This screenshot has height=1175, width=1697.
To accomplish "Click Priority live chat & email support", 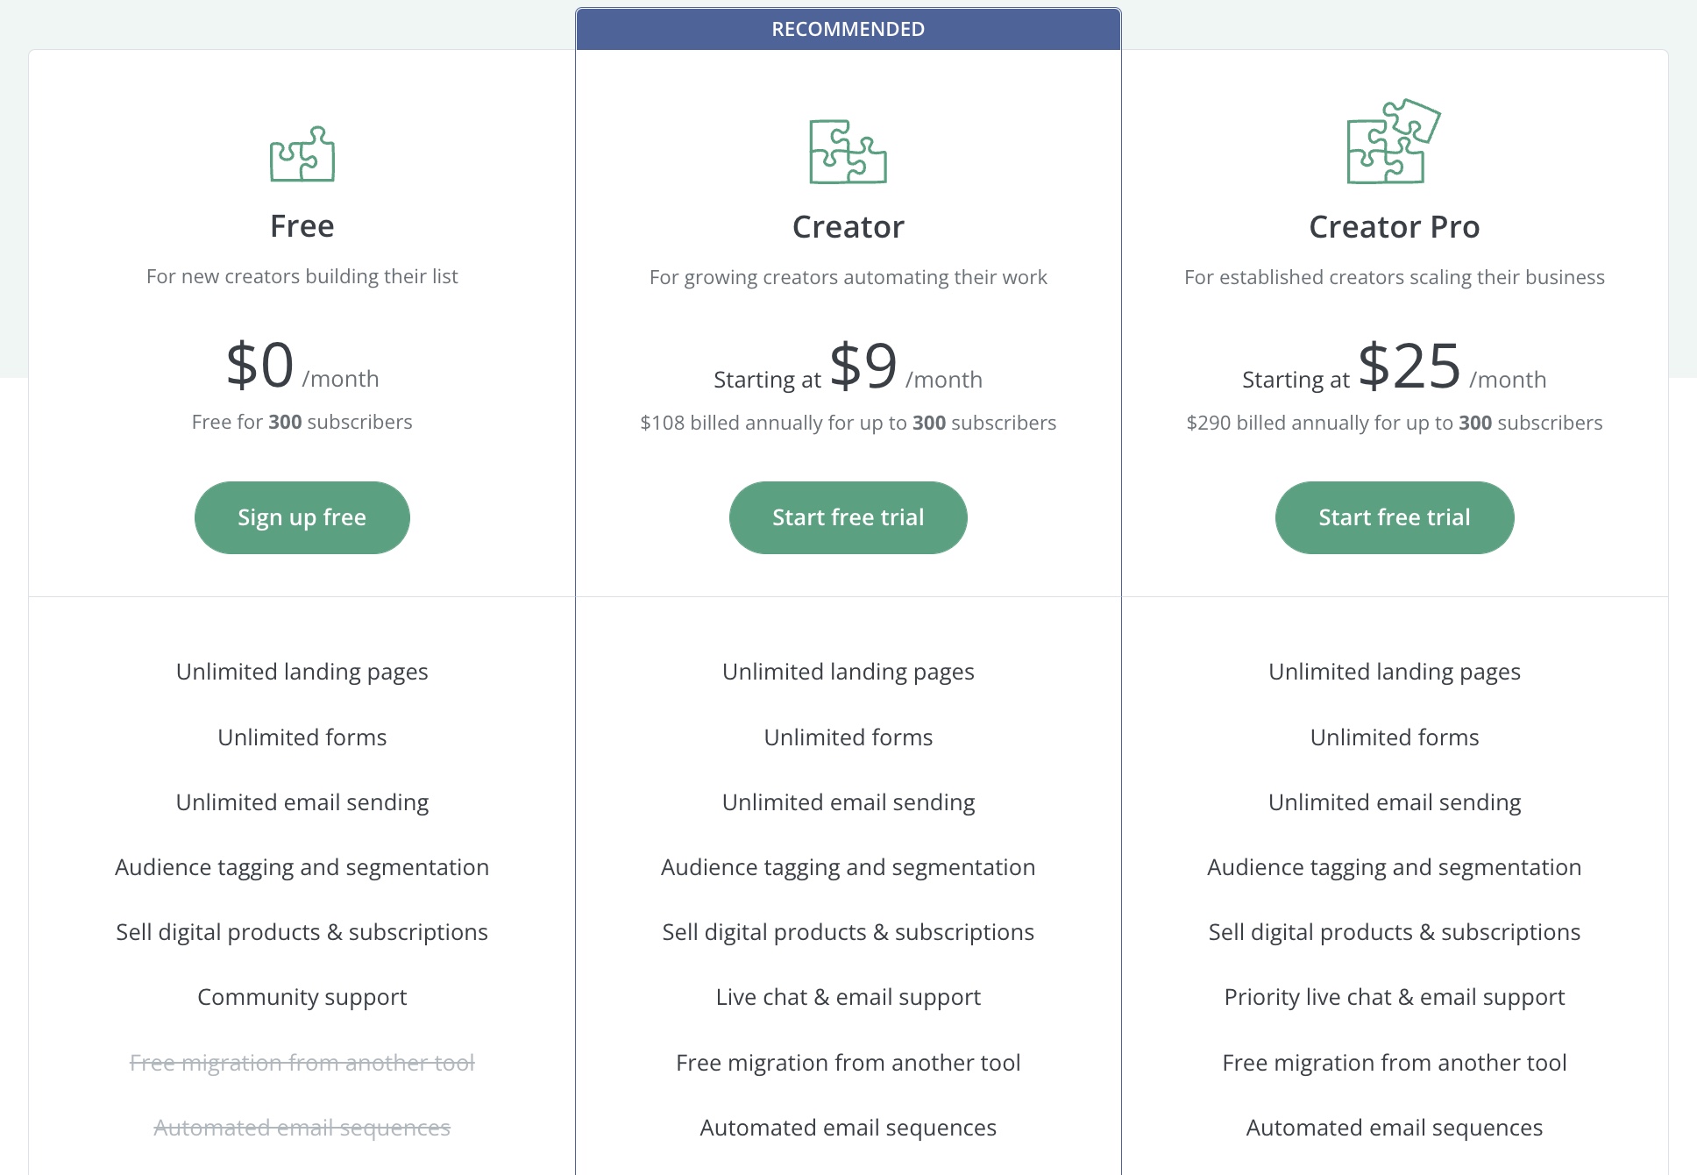I will pos(1395,997).
